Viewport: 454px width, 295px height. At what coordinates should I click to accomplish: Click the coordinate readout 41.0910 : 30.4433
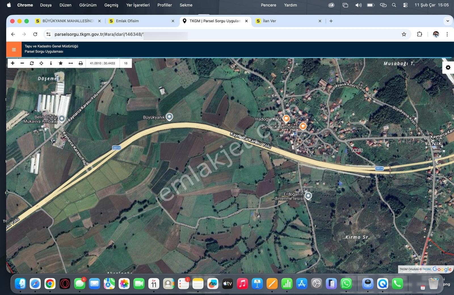coord(102,63)
